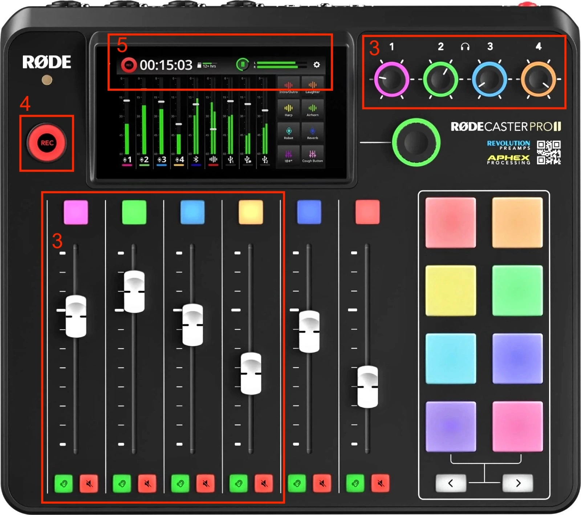Trigger the Laughter sound effect

(313, 86)
